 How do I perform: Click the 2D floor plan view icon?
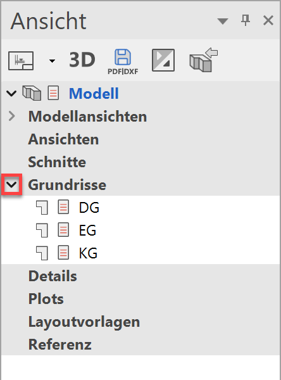tap(21, 60)
